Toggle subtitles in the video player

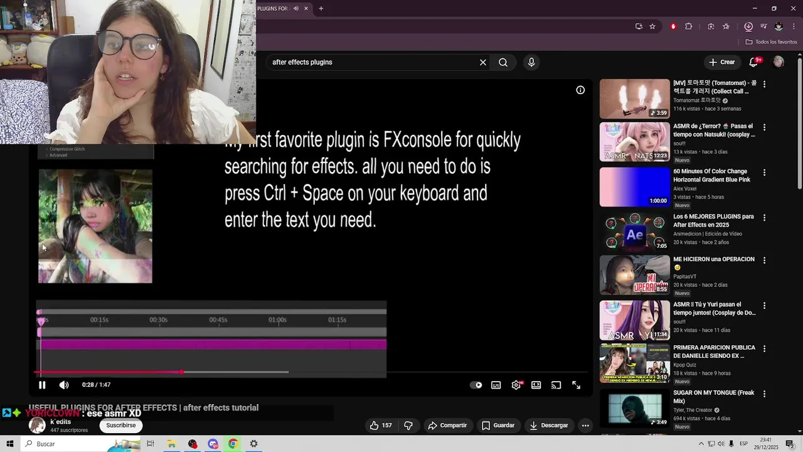point(496,385)
